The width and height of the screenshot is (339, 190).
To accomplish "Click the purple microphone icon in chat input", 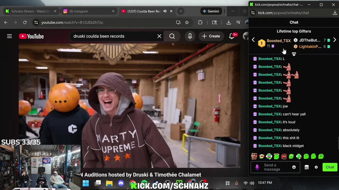I will 257,167.
